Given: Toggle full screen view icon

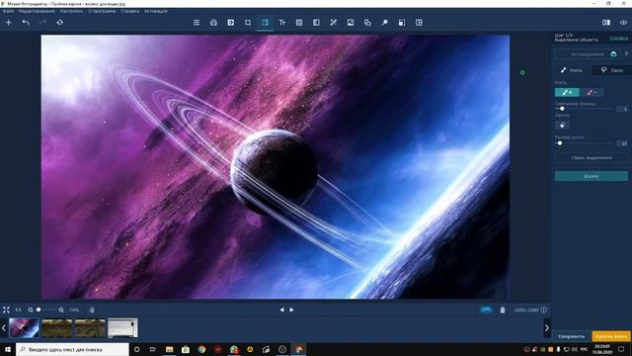Looking at the screenshot, I should (6, 310).
